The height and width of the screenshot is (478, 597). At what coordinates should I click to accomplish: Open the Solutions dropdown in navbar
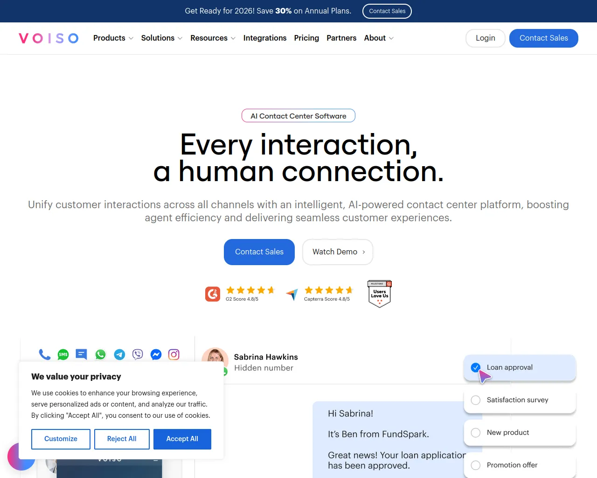161,38
